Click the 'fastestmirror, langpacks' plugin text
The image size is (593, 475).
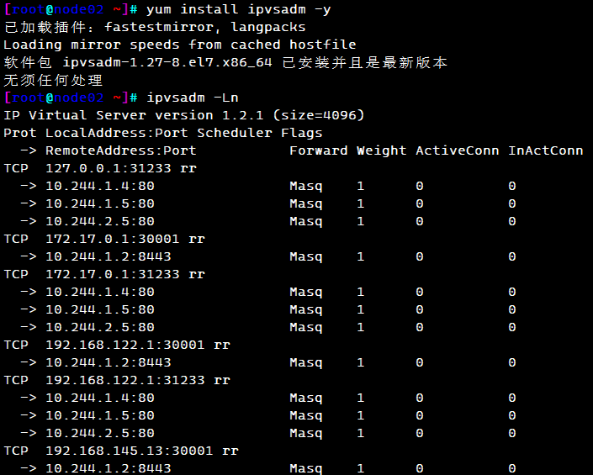pyautogui.click(x=205, y=27)
